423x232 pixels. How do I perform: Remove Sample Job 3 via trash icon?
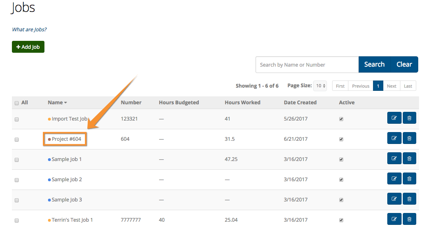click(409, 199)
